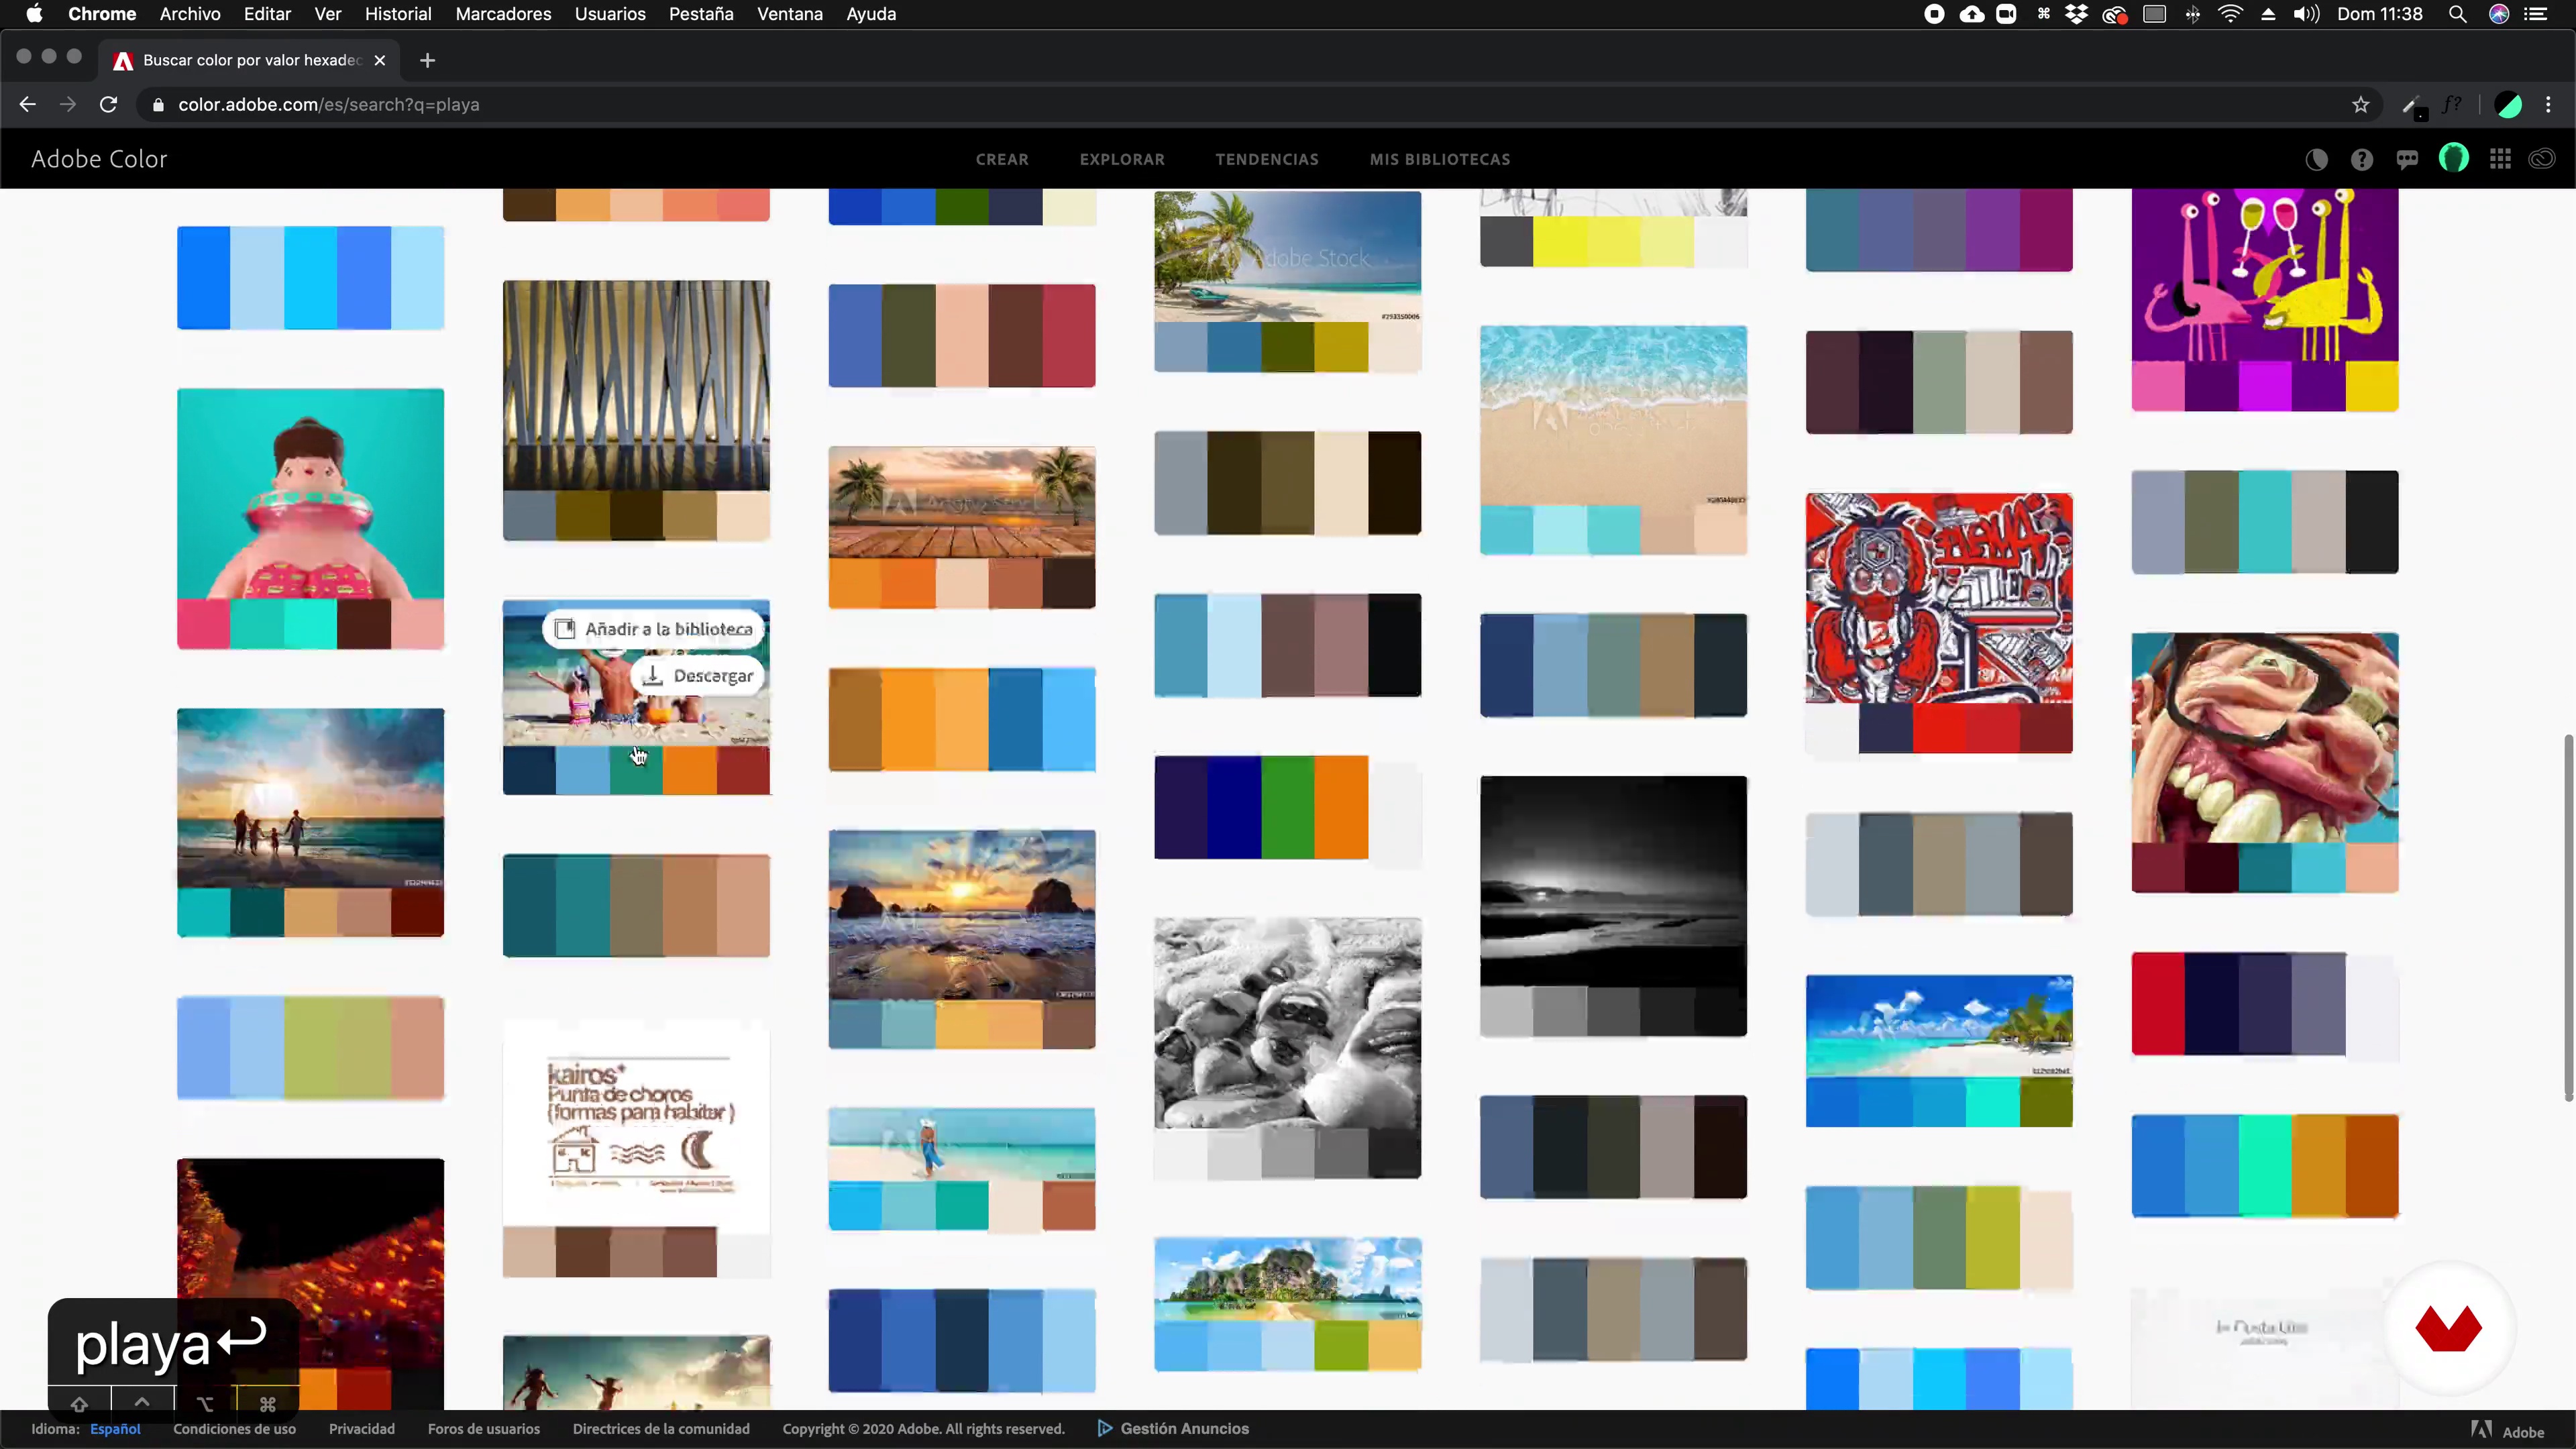This screenshot has width=2576, height=1449.
Task: Open Condiciones de uso link
Action: (x=234, y=1428)
